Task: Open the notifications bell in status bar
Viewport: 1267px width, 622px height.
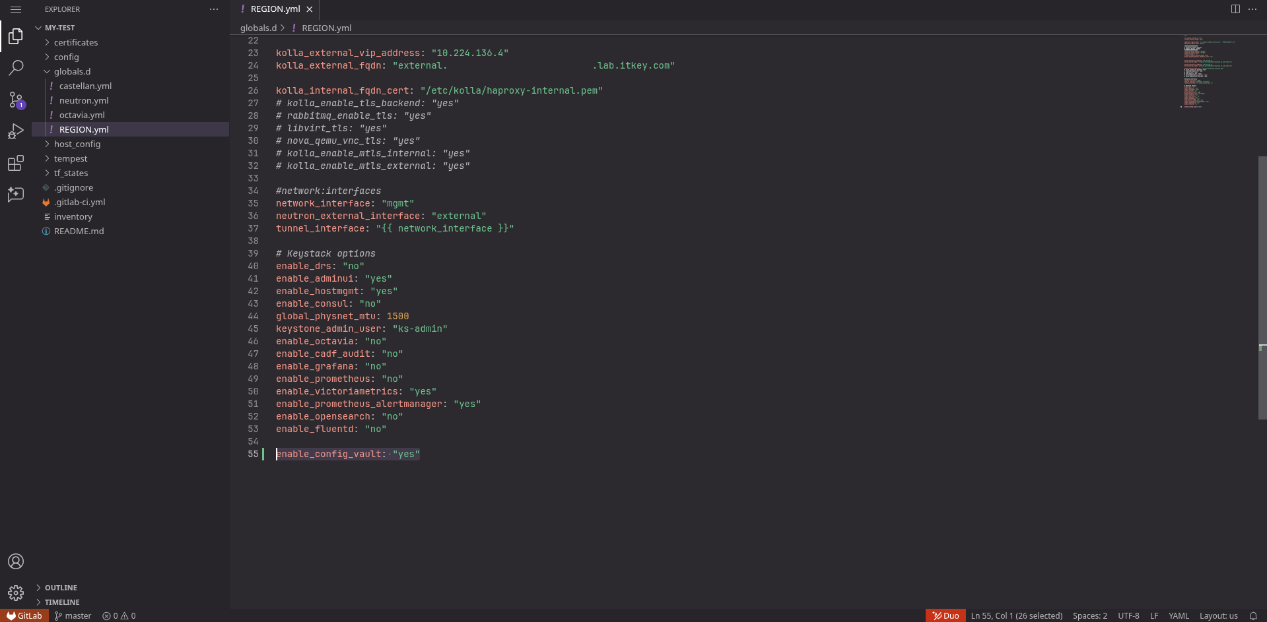Action: click(1253, 616)
